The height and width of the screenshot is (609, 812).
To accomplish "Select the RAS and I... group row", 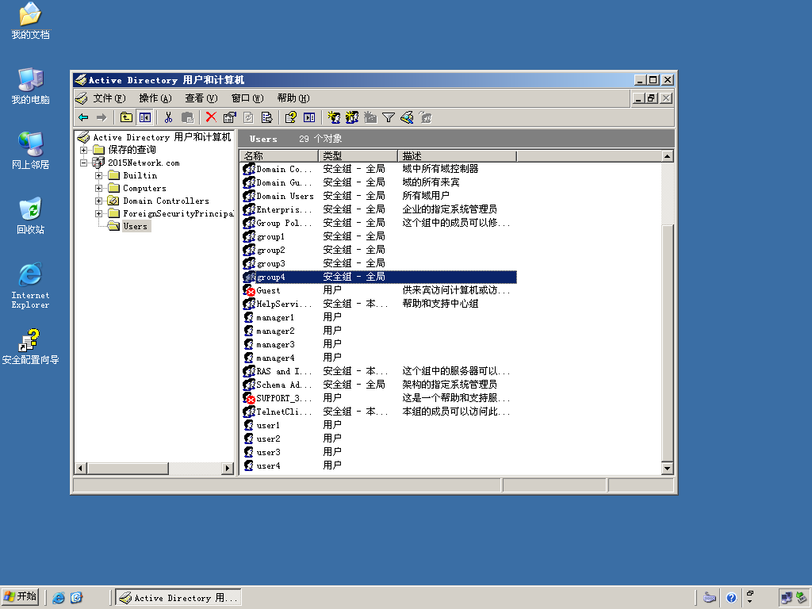I will point(379,371).
